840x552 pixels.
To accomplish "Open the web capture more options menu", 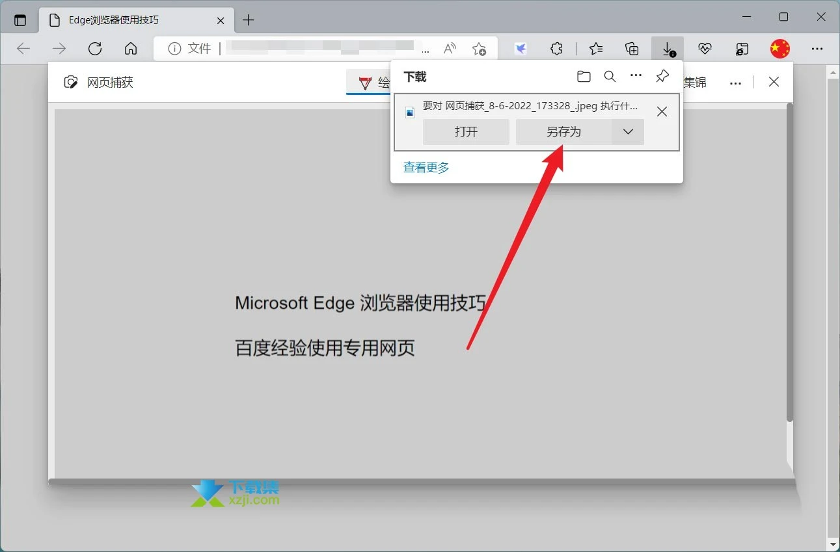I will tap(735, 82).
